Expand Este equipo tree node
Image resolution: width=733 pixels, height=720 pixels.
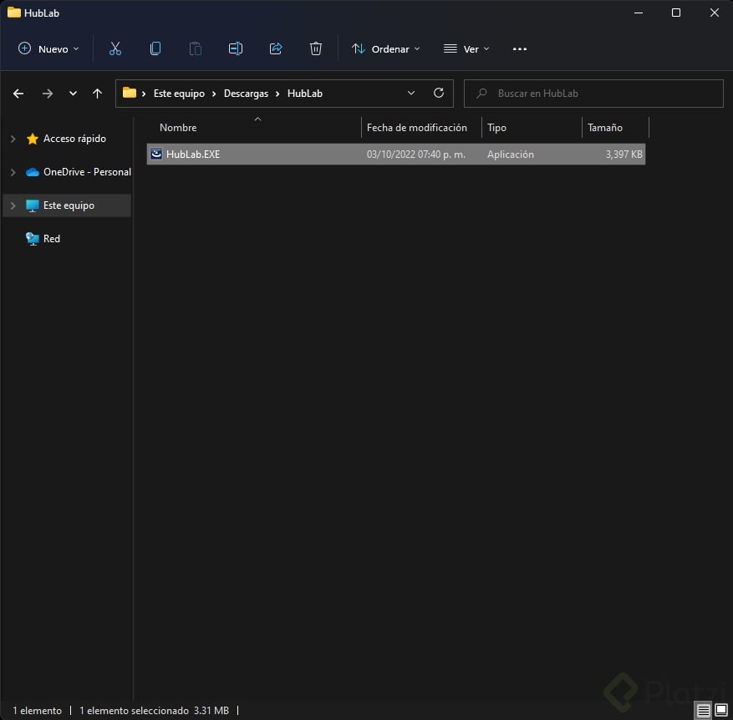(13, 205)
